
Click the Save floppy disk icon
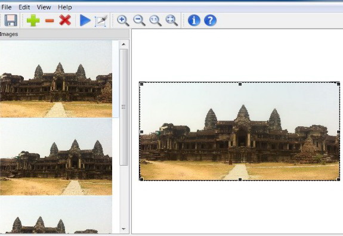11,20
